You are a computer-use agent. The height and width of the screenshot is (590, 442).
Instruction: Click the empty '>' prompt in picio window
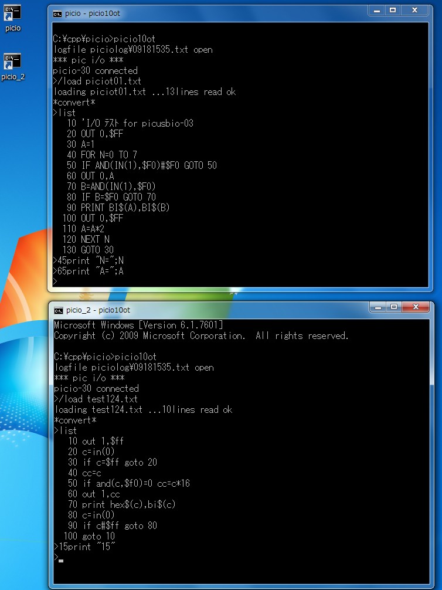[x=55, y=281]
